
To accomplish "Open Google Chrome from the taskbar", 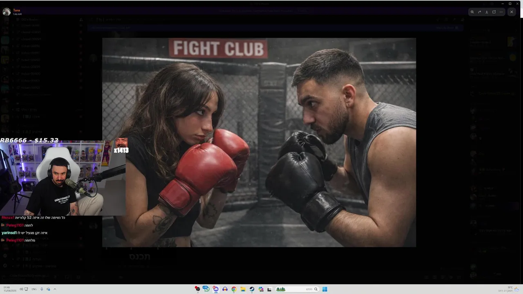I will point(234,289).
